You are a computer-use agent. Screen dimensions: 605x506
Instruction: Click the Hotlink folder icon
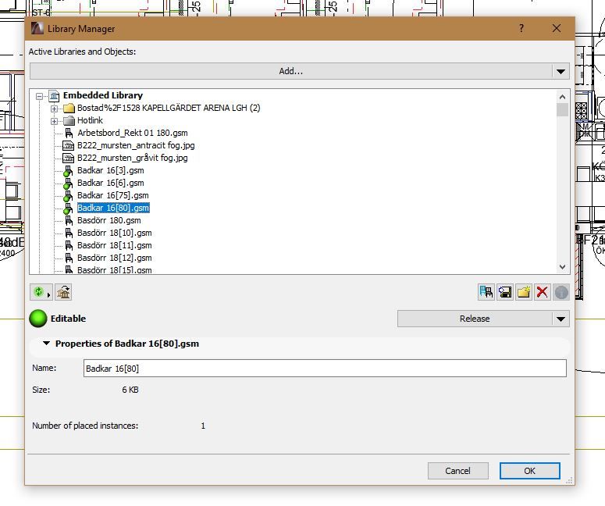point(69,120)
